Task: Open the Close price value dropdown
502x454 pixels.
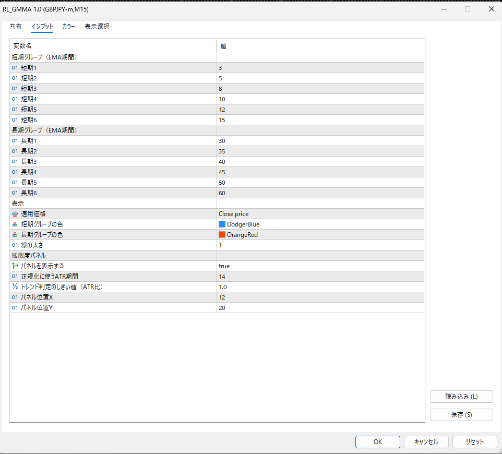Action: (x=320, y=214)
